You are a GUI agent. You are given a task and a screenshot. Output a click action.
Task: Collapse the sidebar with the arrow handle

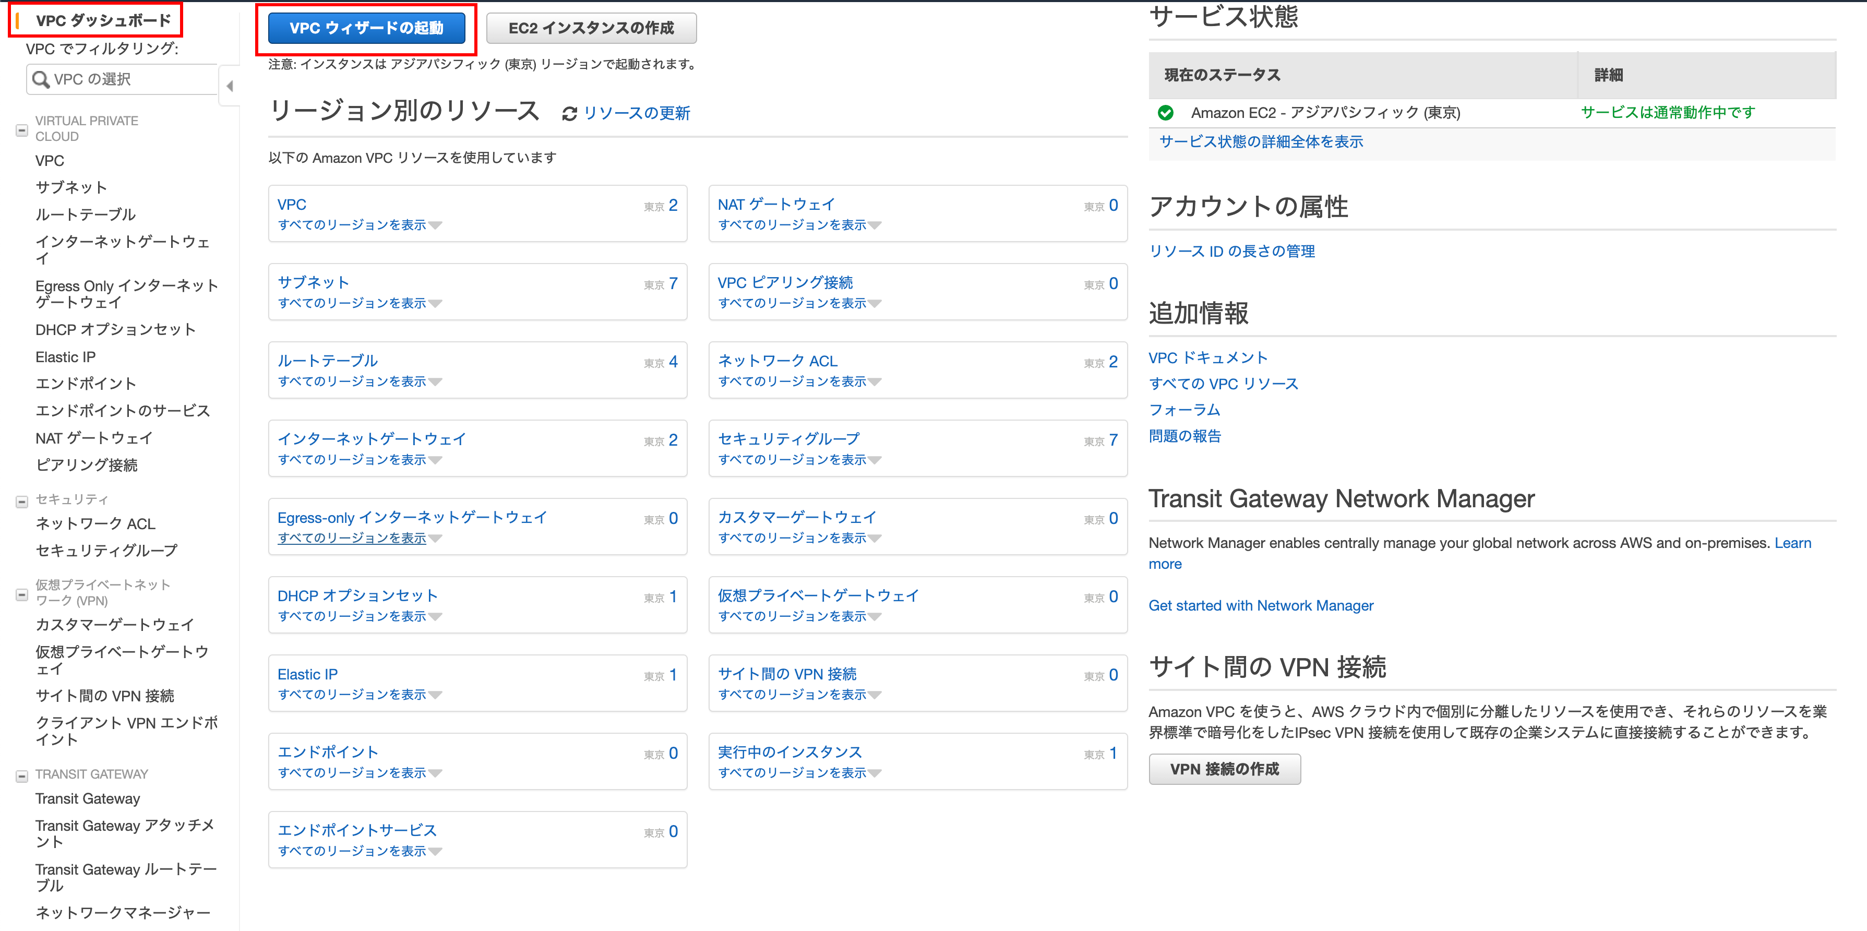229,86
